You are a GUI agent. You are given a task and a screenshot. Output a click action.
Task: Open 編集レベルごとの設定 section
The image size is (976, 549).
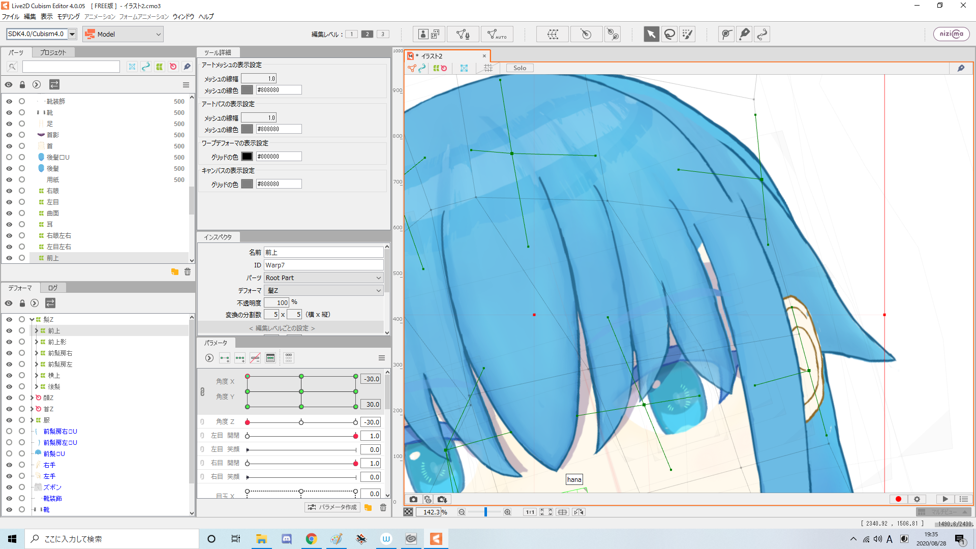[x=282, y=328]
